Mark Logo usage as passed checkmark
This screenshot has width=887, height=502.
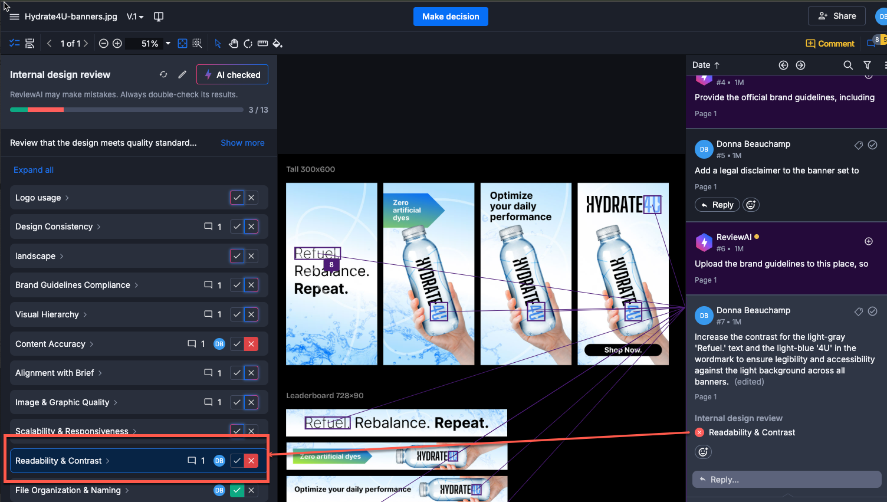[237, 198]
